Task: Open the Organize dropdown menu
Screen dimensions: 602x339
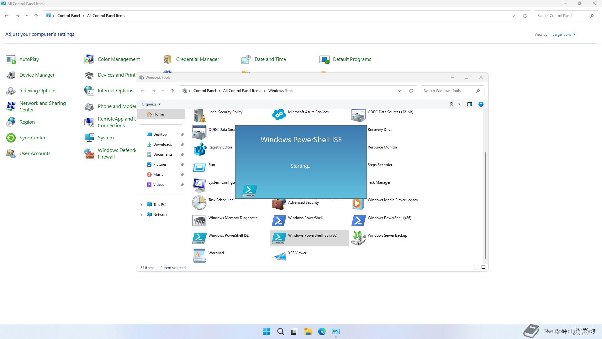Action: pyautogui.click(x=151, y=104)
